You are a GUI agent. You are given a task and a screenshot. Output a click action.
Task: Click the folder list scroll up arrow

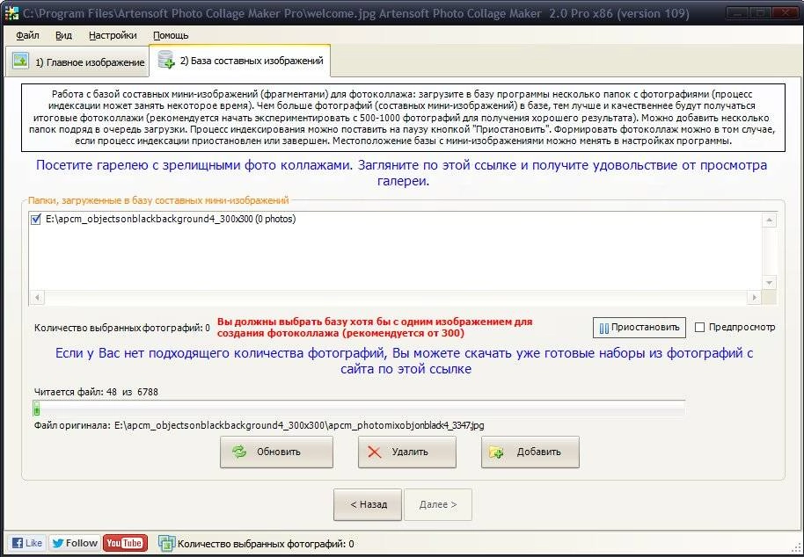[x=769, y=221]
